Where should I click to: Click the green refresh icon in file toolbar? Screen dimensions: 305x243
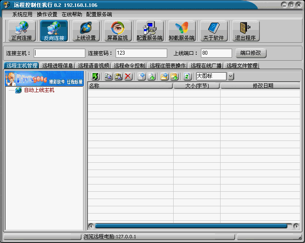[187, 76]
